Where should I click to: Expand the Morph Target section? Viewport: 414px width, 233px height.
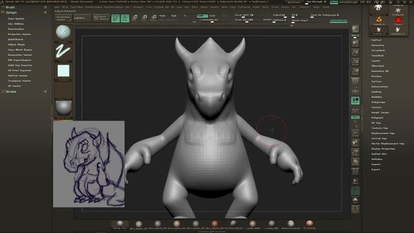click(x=380, y=112)
